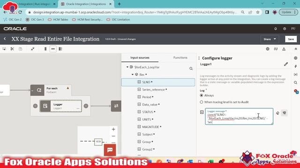Image resolution: width=300 pixels, height=168 pixels.
Task: Select the Logger action on canvas
Action: [x=60, y=106]
